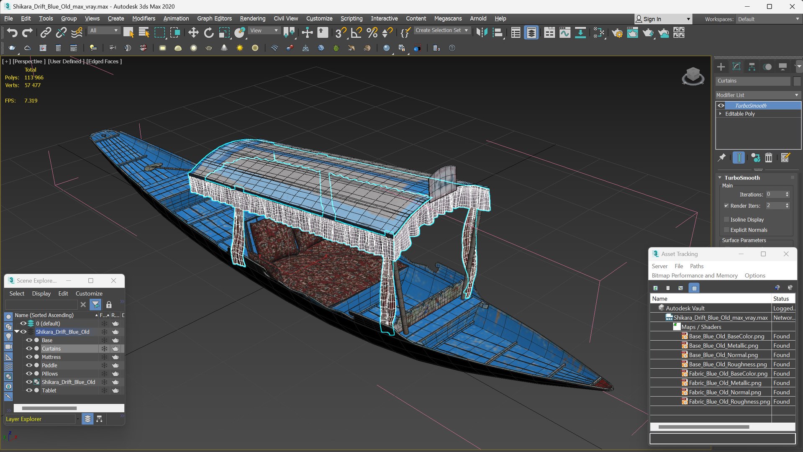803x452 pixels.
Task: Uncheck the Render Iters checkbox
Action: coord(726,205)
